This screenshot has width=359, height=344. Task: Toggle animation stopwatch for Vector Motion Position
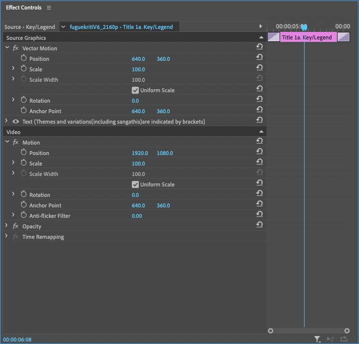23,59
